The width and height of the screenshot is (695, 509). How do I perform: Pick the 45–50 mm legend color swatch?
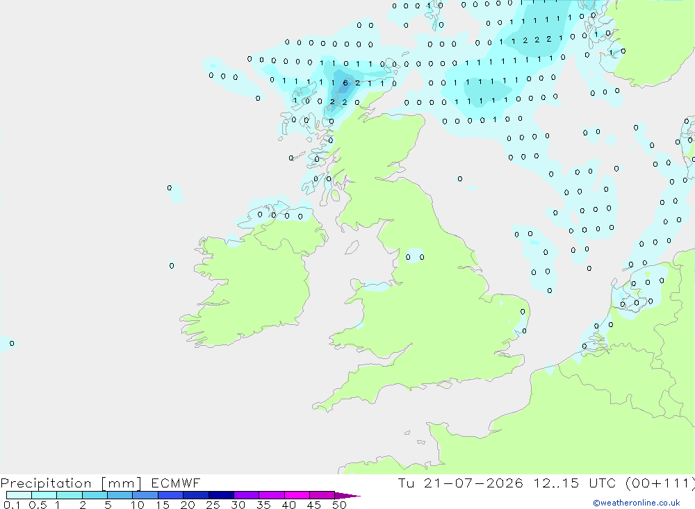(x=322, y=495)
